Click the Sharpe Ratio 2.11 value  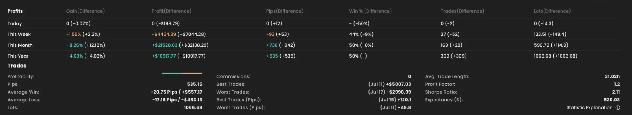(616, 92)
